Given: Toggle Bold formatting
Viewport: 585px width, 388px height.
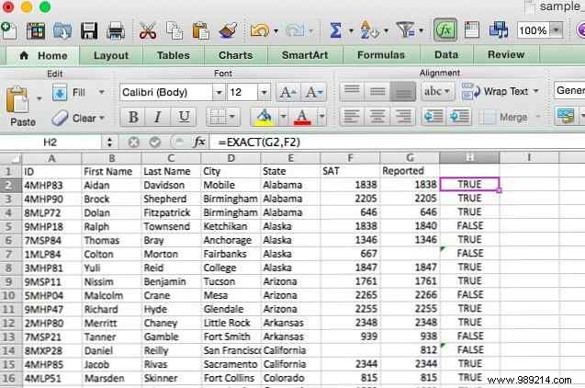Looking at the screenshot, I should (133, 118).
